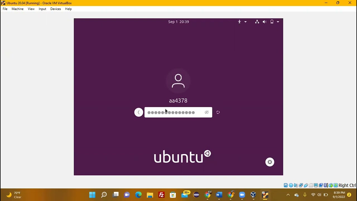Click the microphone tray icon
The width and height of the screenshot is (357, 201).
[x=305, y=195]
